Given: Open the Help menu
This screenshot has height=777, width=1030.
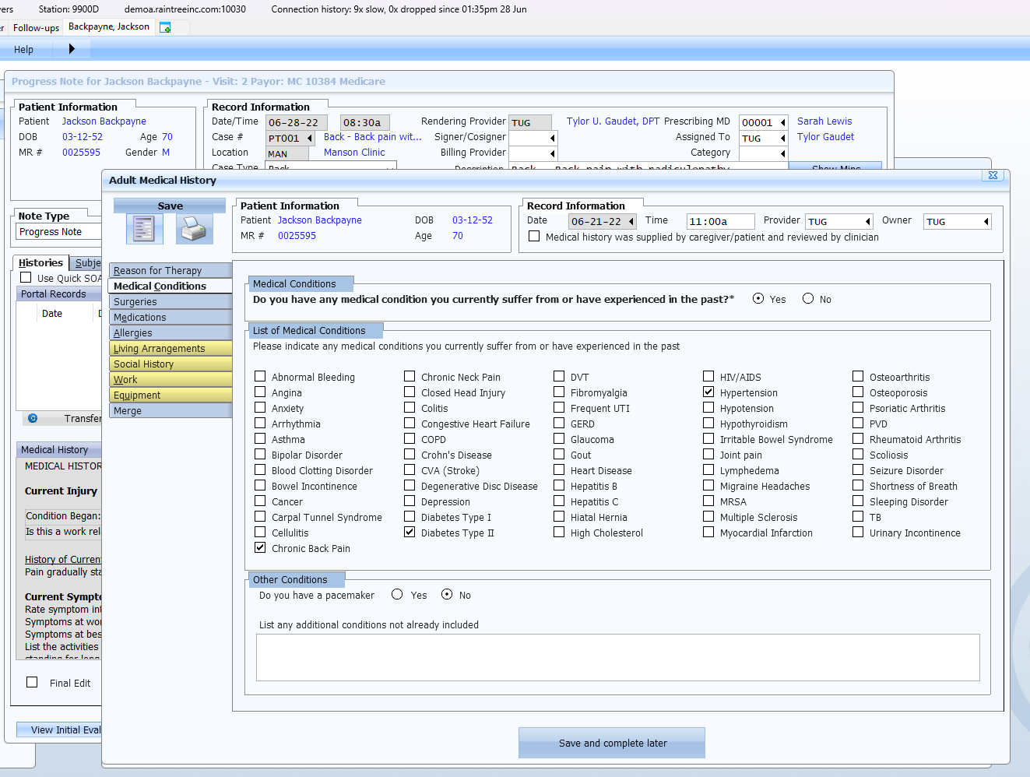Looking at the screenshot, I should click(x=23, y=49).
